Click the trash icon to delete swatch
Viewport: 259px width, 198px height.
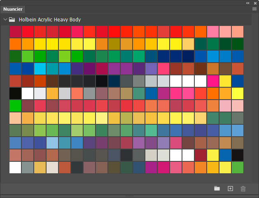coord(243,189)
